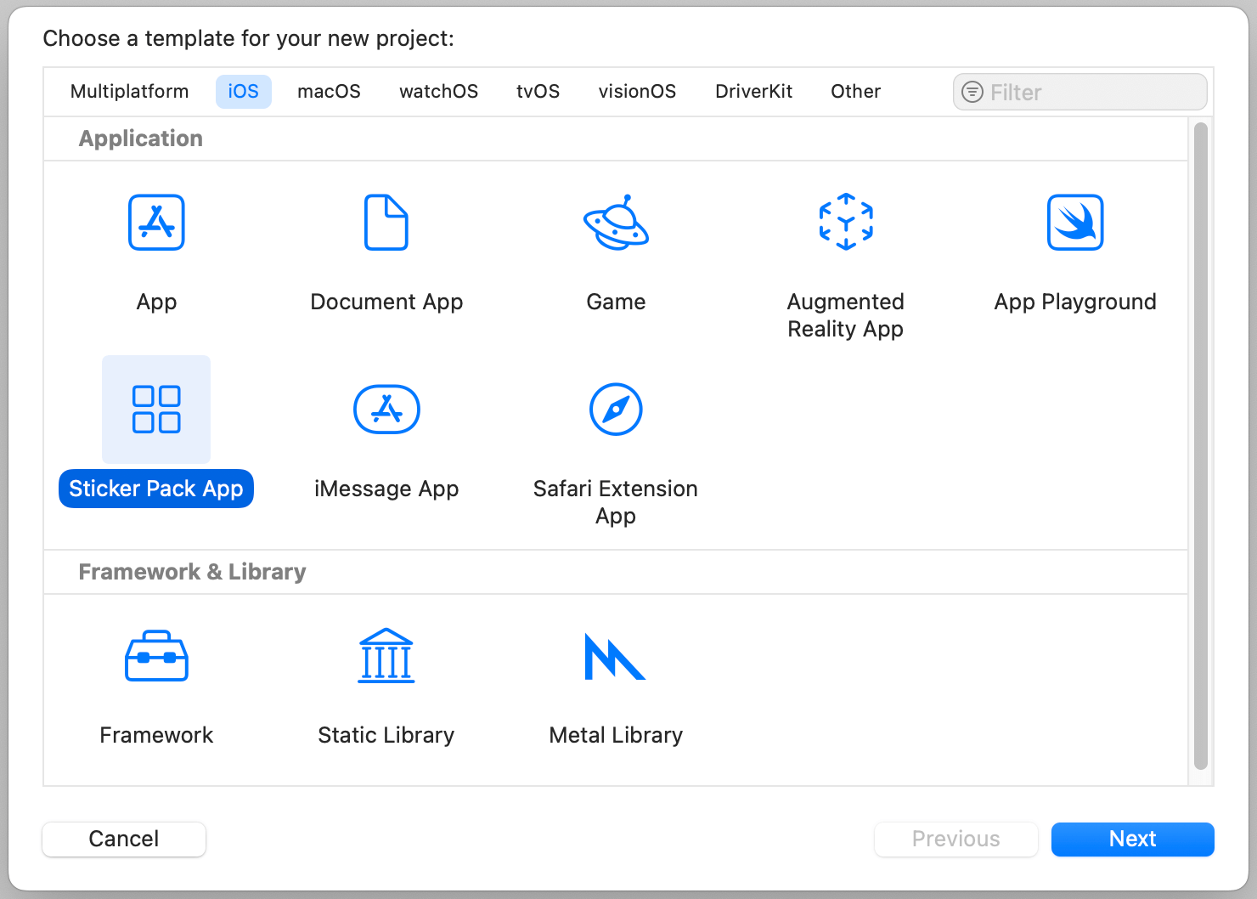Open the macOS platform tab

[x=329, y=92]
